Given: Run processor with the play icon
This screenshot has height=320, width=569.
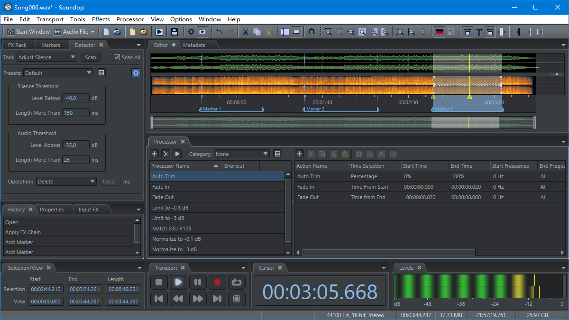Looking at the screenshot, I should [x=177, y=154].
